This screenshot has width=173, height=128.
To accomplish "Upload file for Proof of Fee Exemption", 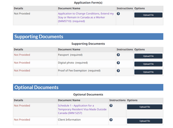I will coord(148,72).
